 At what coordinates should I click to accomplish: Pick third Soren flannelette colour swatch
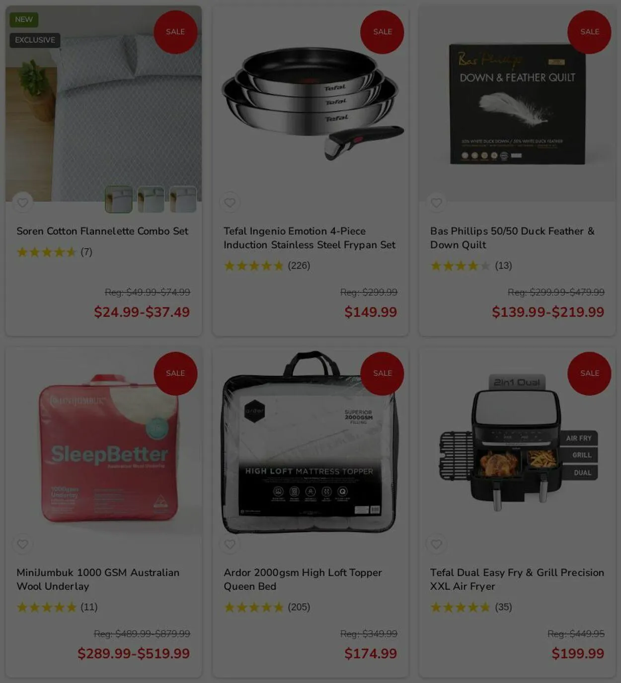(183, 200)
